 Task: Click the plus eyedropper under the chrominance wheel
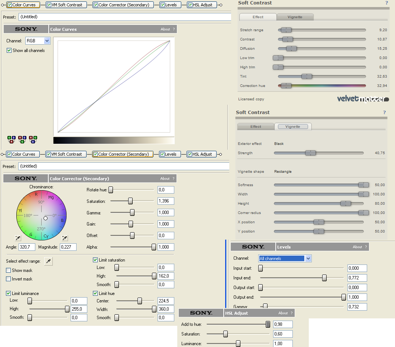point(65,238)
